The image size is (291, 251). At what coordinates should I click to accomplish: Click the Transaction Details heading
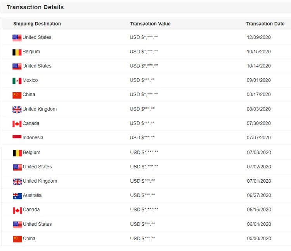(x=35, y=7)
